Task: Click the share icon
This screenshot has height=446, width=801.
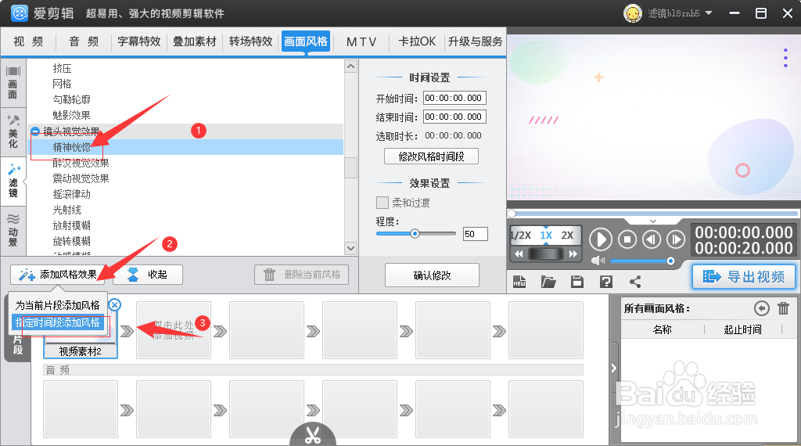Action: coord(635,282)
